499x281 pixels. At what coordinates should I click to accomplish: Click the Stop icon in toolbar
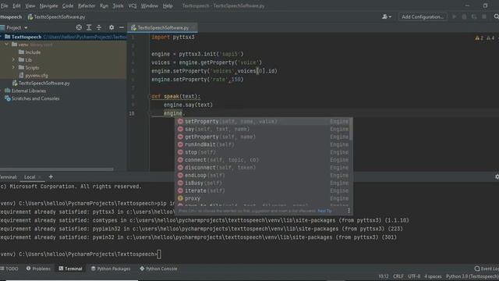coord(484,17)
